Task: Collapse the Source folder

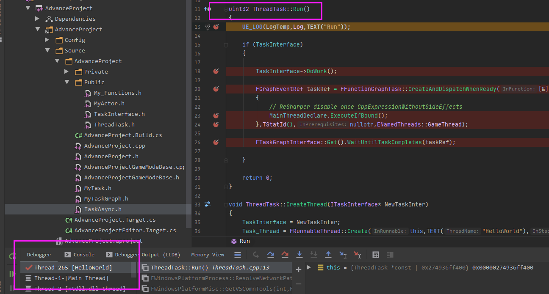Action: pyautogui.click(x=47, y=50)
